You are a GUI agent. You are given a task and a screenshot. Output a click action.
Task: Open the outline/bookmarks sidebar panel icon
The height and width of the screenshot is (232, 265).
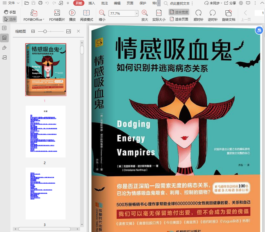pos(4,28)
